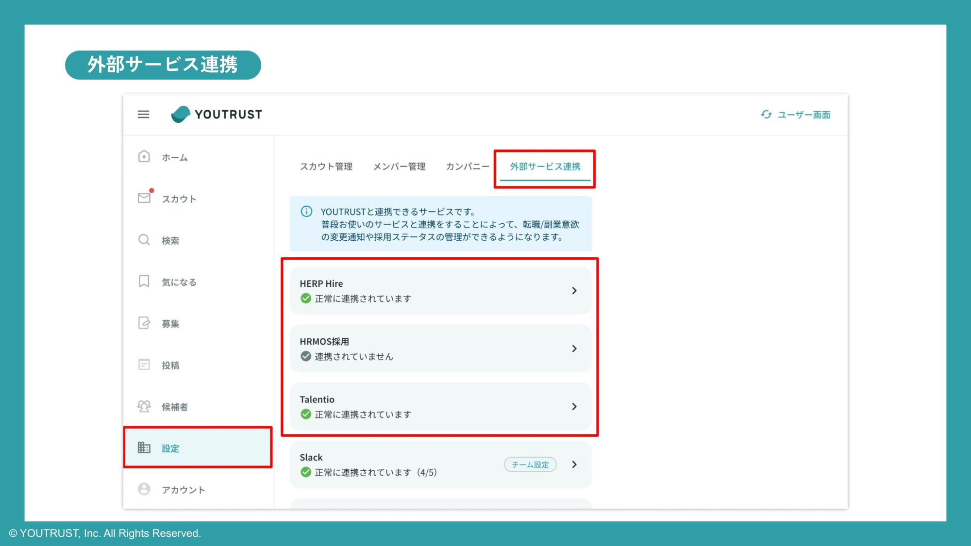Switch to the 外部サービス連携 tab

[x=545, y=166]
